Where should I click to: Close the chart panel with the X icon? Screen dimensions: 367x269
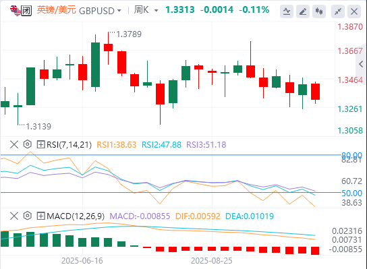[x=354, y=11]
